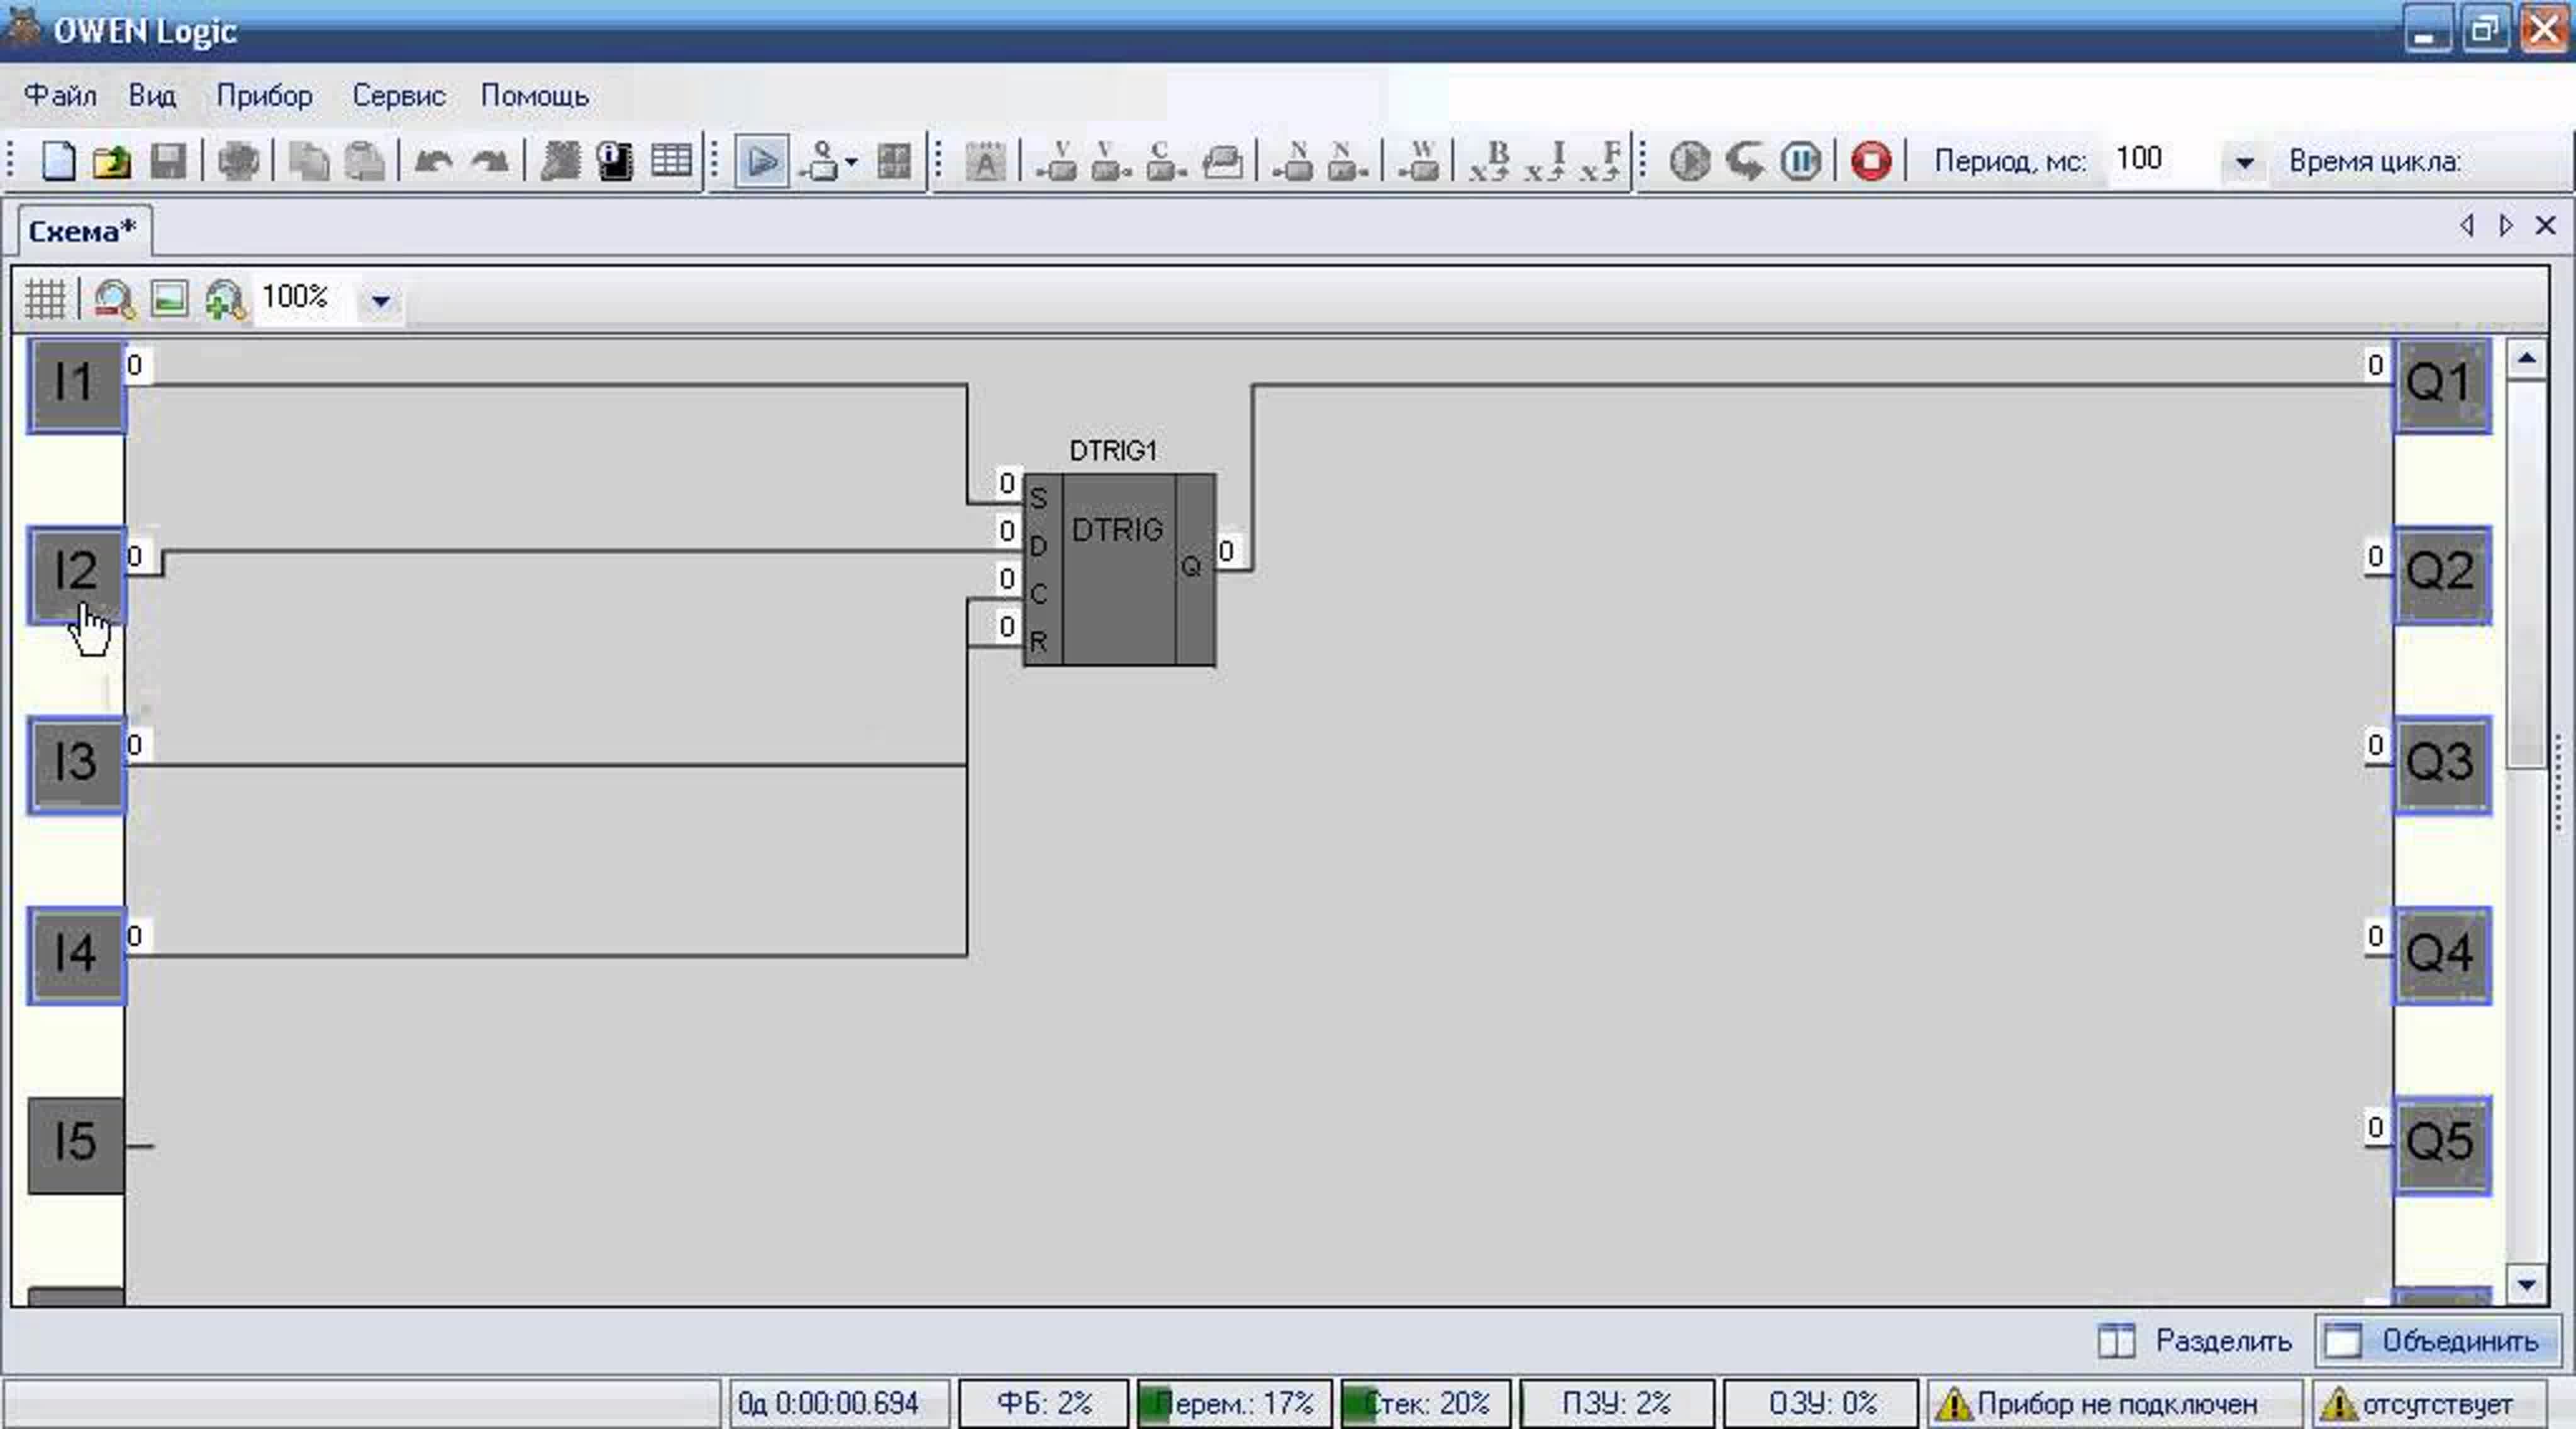This screenshot has width=2576, height=1429.
Task: Click the new project file icon
Action: (58, 161)
